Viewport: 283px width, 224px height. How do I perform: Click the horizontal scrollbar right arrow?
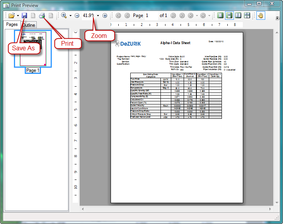[270, 209]
